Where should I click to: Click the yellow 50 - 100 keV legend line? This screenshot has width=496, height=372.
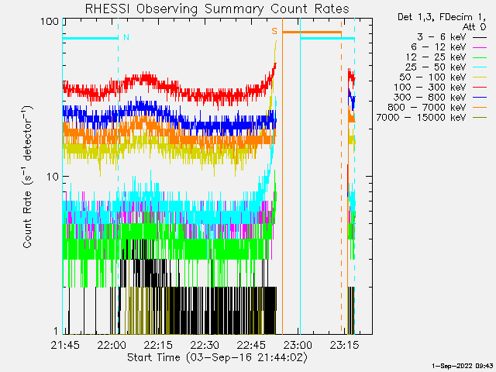(x=480, y=77)
